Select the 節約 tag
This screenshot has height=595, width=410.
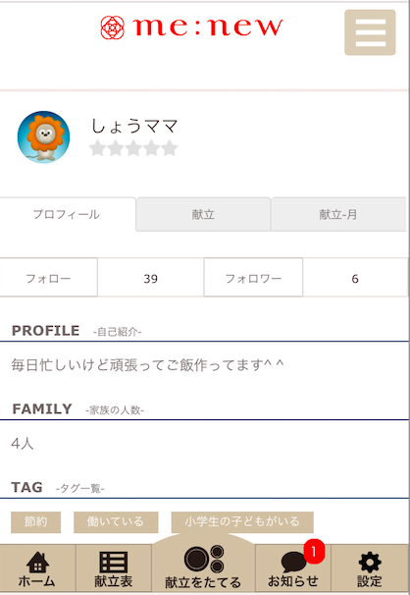tap(35, 521)
